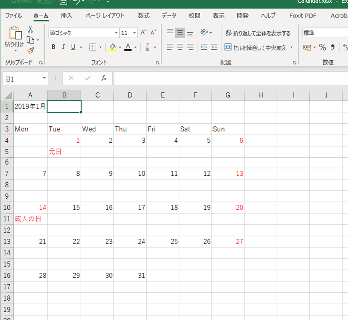The image size is (348, 320).
Task: Click the save icon in title bar
Action: click(63, 2)
